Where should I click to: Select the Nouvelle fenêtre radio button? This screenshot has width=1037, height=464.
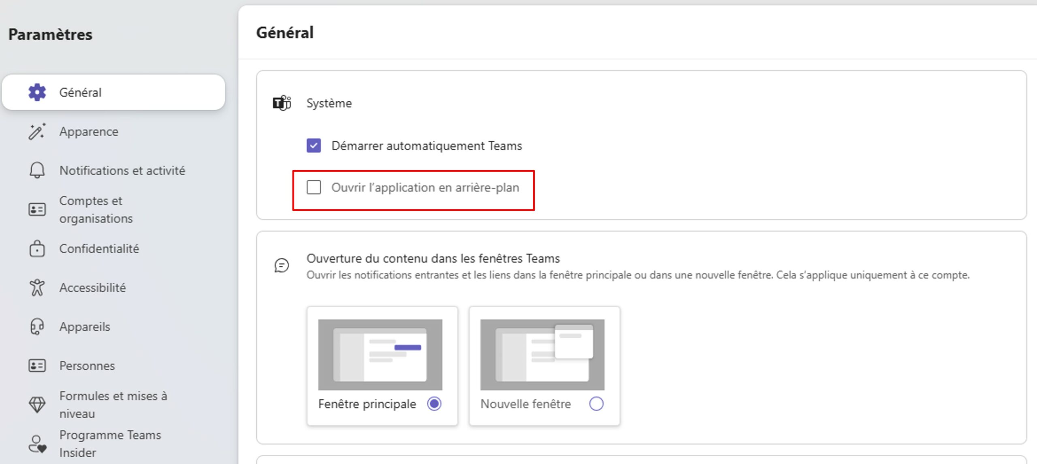coord(596,404)
